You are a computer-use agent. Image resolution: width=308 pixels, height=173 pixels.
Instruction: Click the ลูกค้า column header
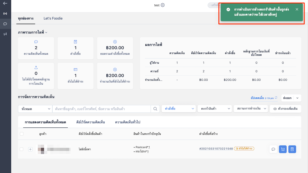[43, 134]
